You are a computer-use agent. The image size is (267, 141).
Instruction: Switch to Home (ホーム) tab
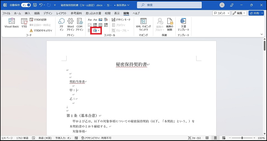tap(17, 13)
